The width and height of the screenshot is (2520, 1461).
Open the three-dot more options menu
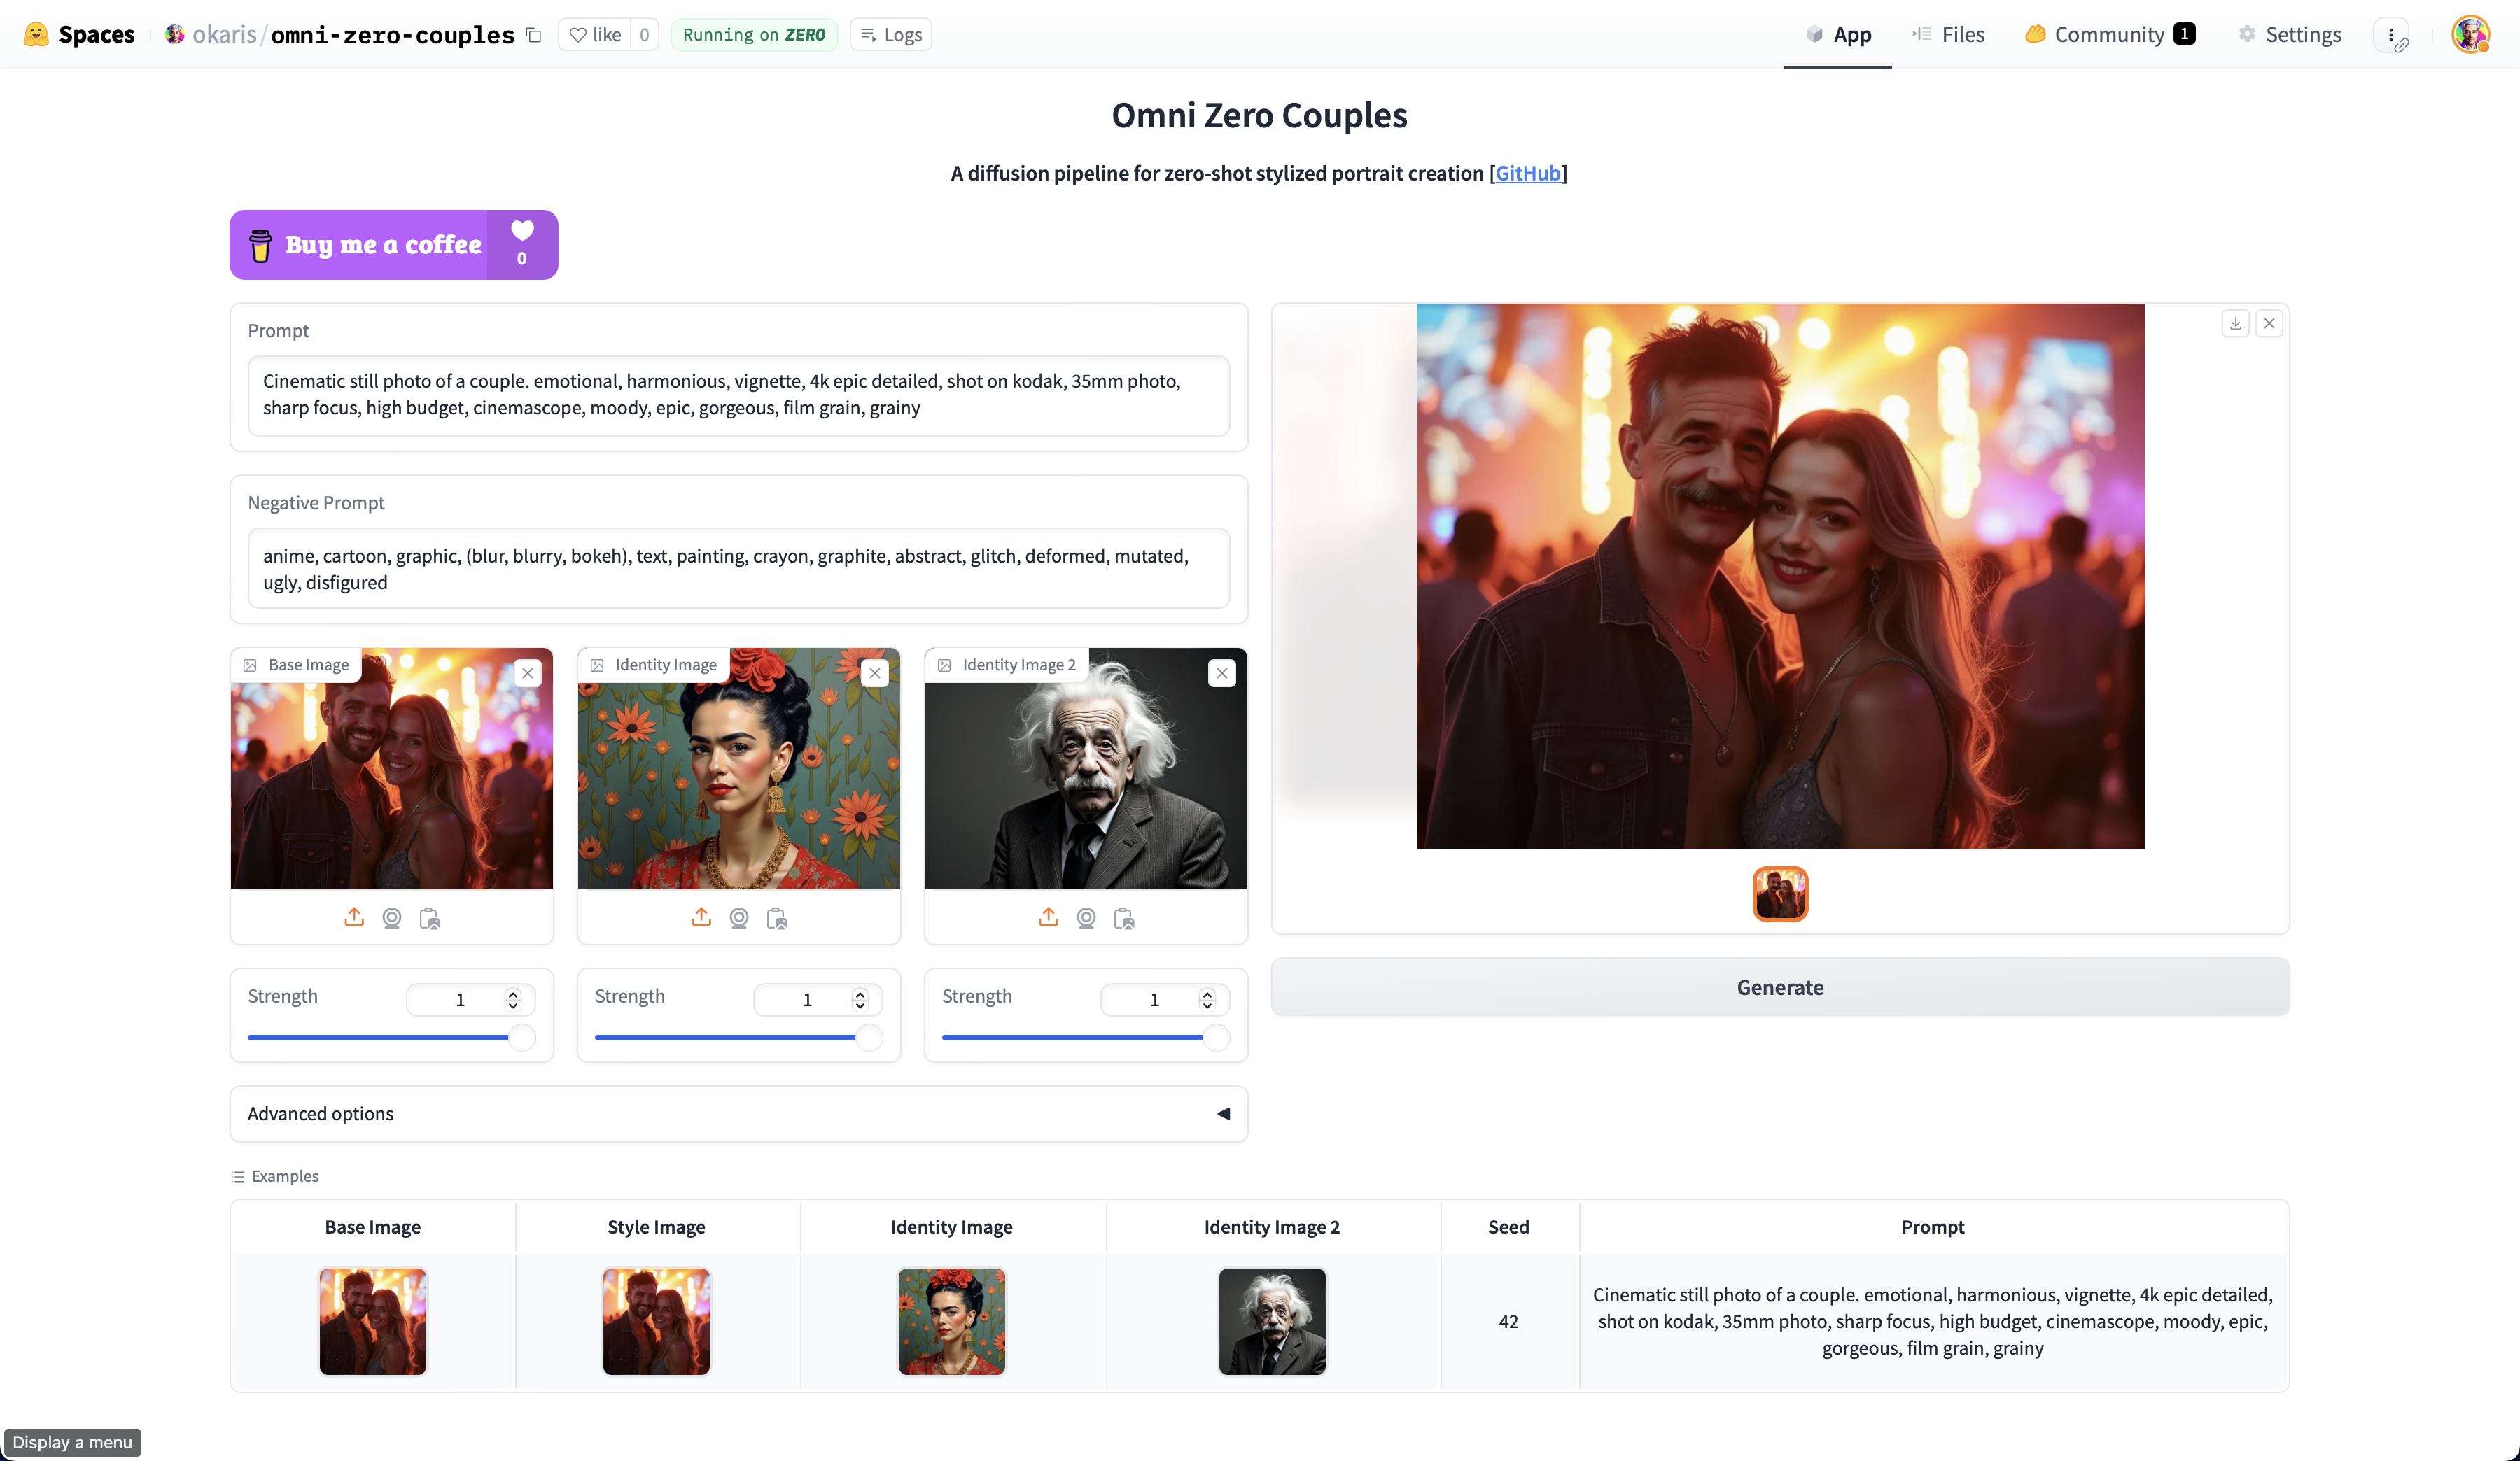pyautogui.click(x=2392, y=34)
